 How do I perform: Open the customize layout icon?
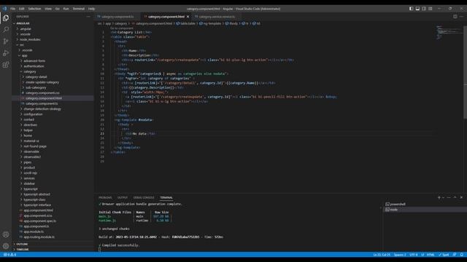(x=431, y=9)
